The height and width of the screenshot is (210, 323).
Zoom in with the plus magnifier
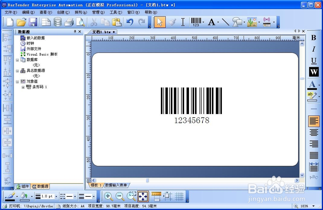(108, 196)
